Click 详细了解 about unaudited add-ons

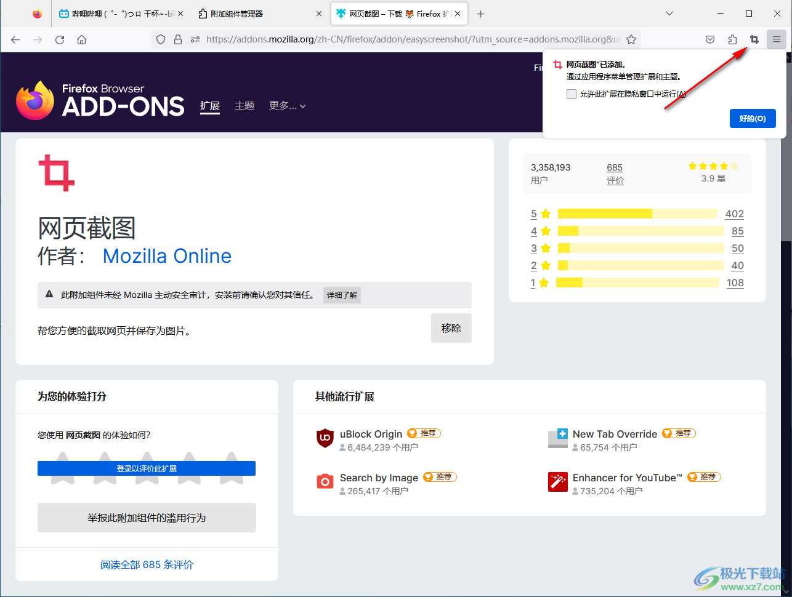pos(342,295)
